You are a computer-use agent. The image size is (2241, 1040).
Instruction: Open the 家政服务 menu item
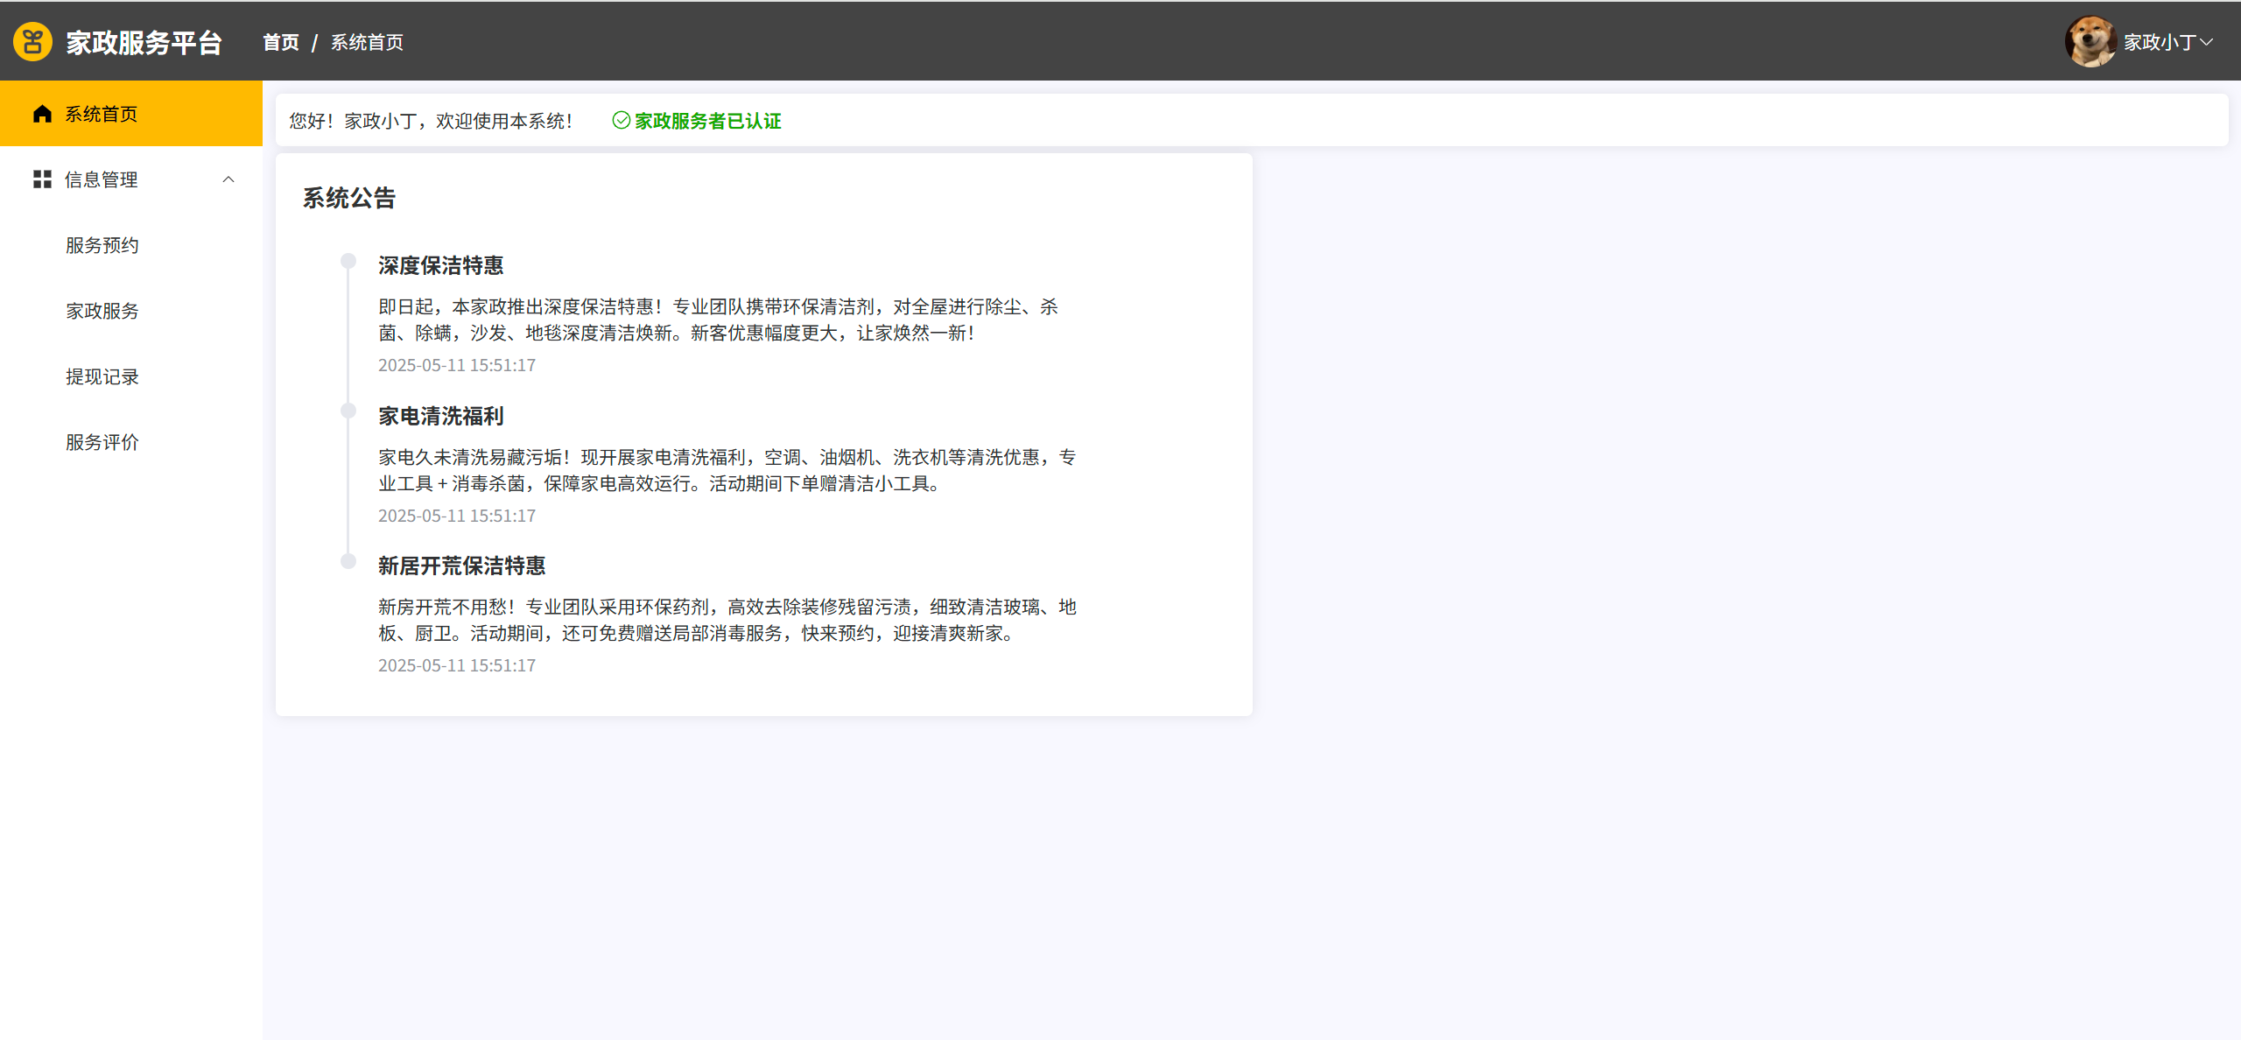(x=102, y=311)
